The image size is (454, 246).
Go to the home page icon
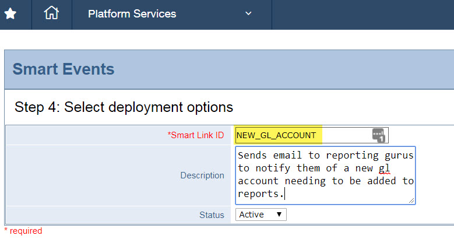coord(51,13)
